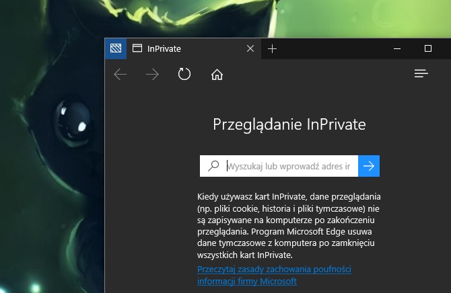The height and width of the screenshot is (293, 451).
Task: Click the magnifier icon in search box
Action: 213,166
